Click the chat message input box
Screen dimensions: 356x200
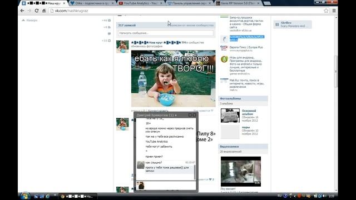tap(170, 186)
